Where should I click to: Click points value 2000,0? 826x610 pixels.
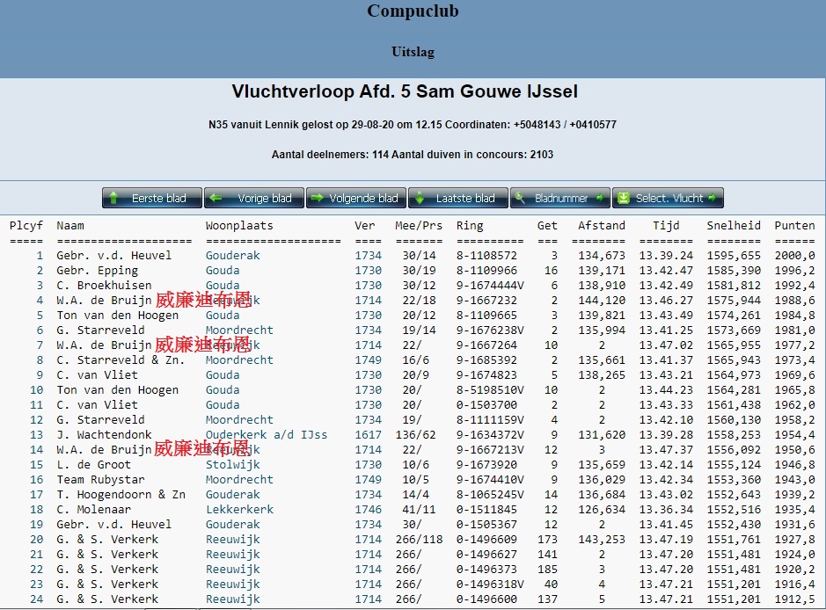click(794, 255)
